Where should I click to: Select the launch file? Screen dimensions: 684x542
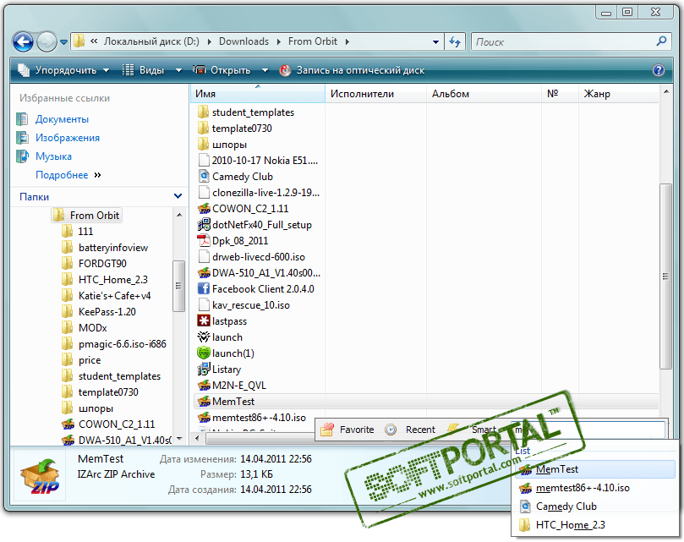[x=227, y=337]
